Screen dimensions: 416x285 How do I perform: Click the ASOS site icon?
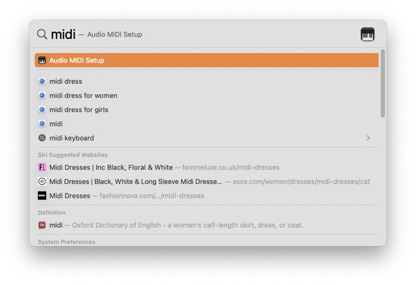click(42, 182)
